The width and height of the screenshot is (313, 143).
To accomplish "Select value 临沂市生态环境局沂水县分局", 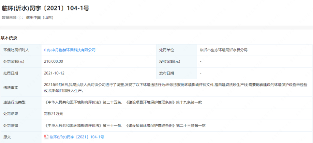I will 224,50.
